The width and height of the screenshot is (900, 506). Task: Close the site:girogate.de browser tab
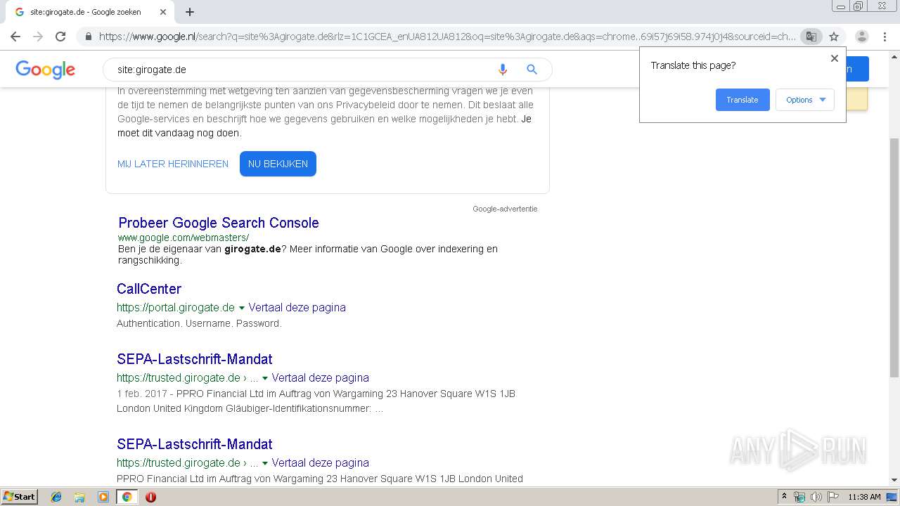click(x=162, y=12)
